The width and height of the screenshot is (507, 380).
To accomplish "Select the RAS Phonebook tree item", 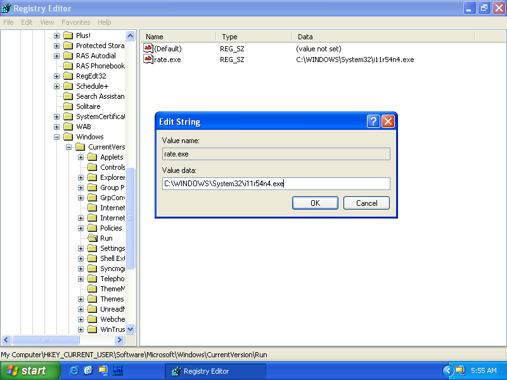I will click(100, 66).
